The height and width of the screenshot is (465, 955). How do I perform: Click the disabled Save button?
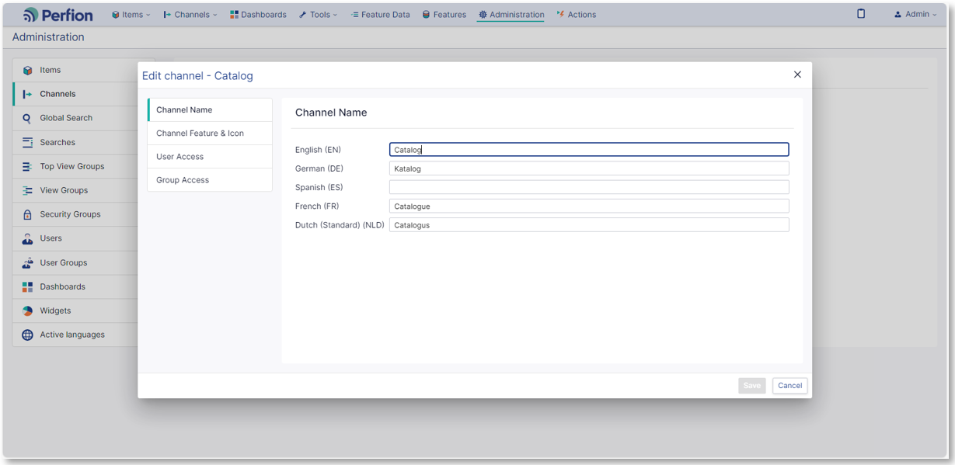(752, 386)
